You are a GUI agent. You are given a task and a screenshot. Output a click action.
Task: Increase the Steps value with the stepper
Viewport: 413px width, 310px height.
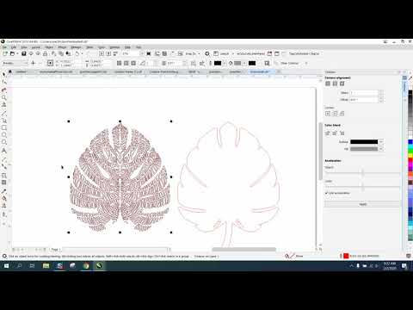[381, 91]
